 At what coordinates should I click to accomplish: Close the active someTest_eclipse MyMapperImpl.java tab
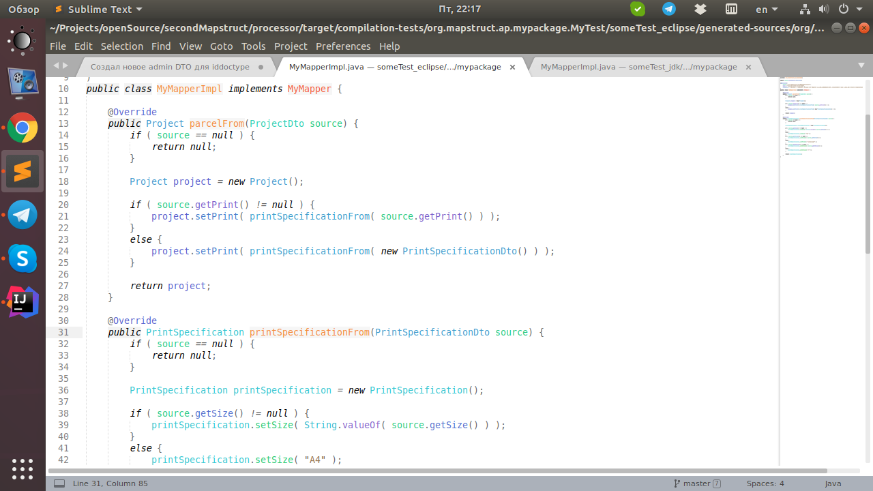pos(512,67)
